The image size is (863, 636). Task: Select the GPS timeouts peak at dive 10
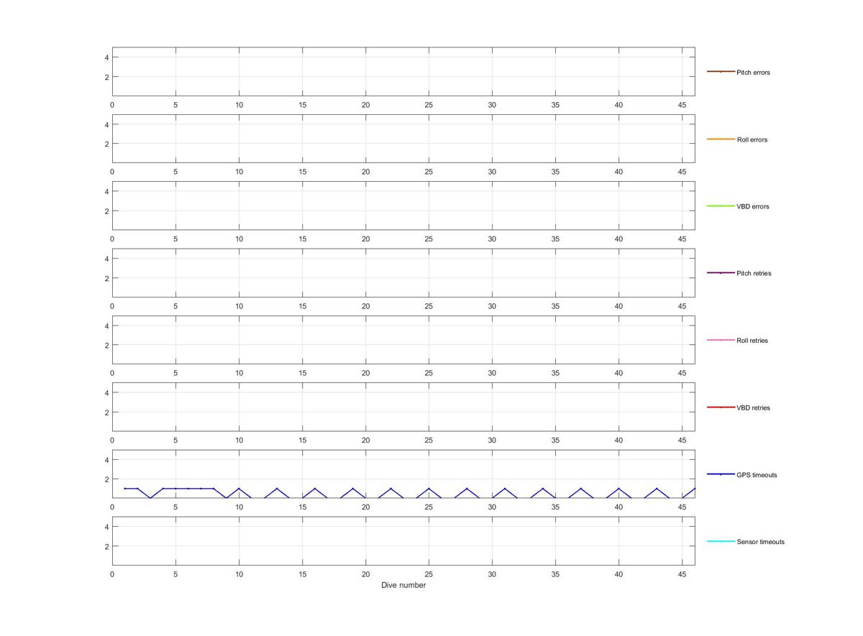[239, 489]
